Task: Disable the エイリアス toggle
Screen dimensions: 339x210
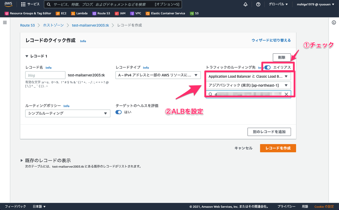Action: click(x=267, y=68)
